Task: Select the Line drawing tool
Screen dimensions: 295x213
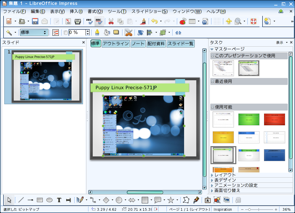Action: 21,200
